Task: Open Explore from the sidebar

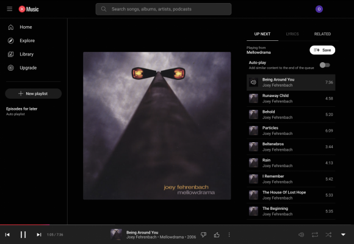Action: click(34, 41)
